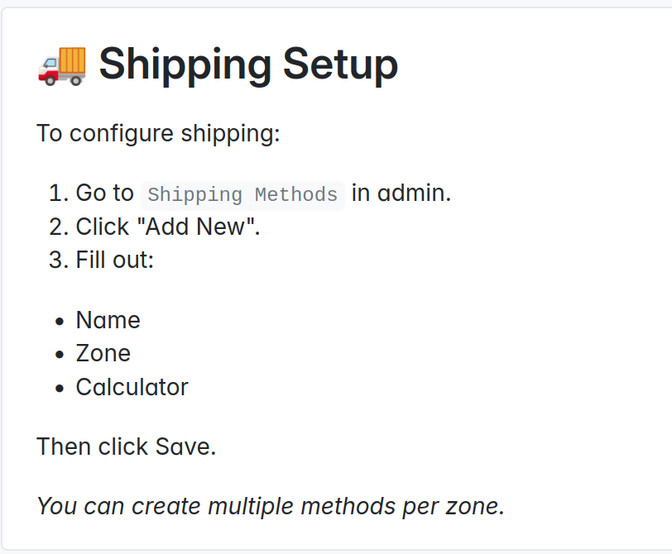Click the "Zone" bullet item
Screen dimensions: 672x554
point(103,353)
